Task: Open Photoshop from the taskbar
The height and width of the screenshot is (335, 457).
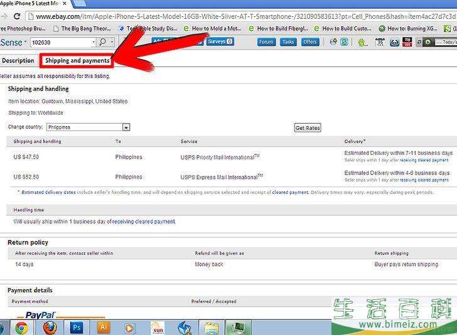Action: [77, 327]
